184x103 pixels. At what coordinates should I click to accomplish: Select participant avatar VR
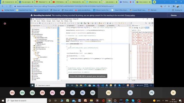point(42,93)
